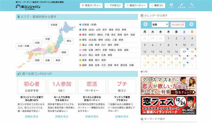Open member registration pencil icon

tap(181, 5)
